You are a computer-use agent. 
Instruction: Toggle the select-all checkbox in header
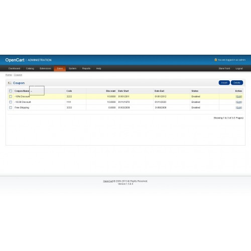(11, 91)
